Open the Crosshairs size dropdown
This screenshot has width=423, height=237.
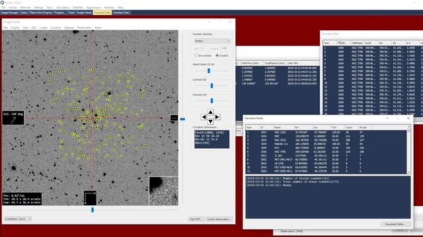click(x=18, y=219)
